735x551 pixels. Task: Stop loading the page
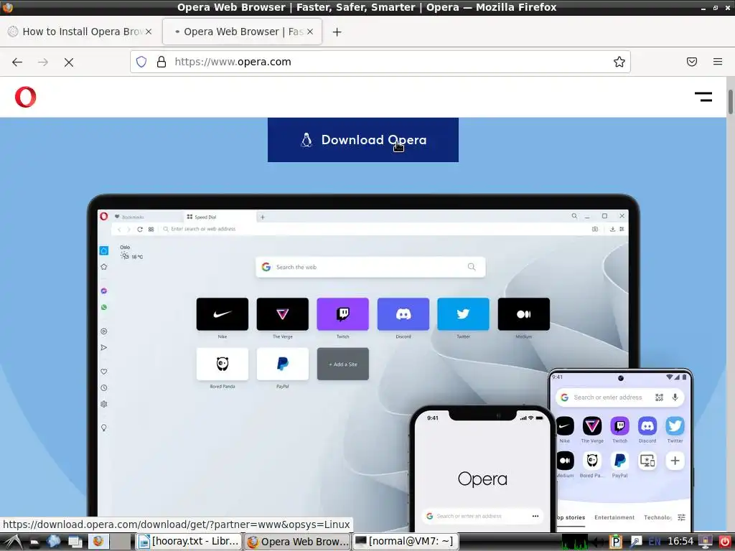click(x=68, y=62)
